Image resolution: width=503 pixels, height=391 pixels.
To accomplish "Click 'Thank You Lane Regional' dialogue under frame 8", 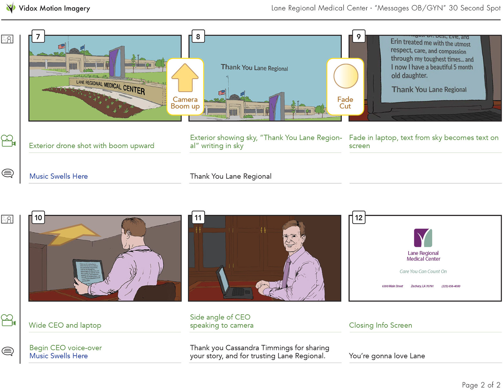I will click(231, 176).
